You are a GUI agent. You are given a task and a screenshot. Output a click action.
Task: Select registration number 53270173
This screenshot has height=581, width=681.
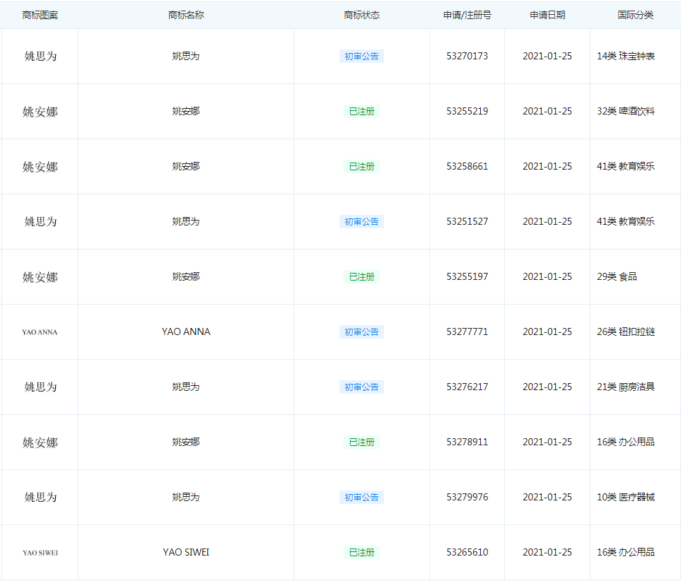(x=467, y=56)
